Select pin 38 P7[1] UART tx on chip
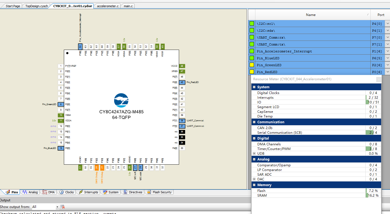 click(x=182, y=121)
